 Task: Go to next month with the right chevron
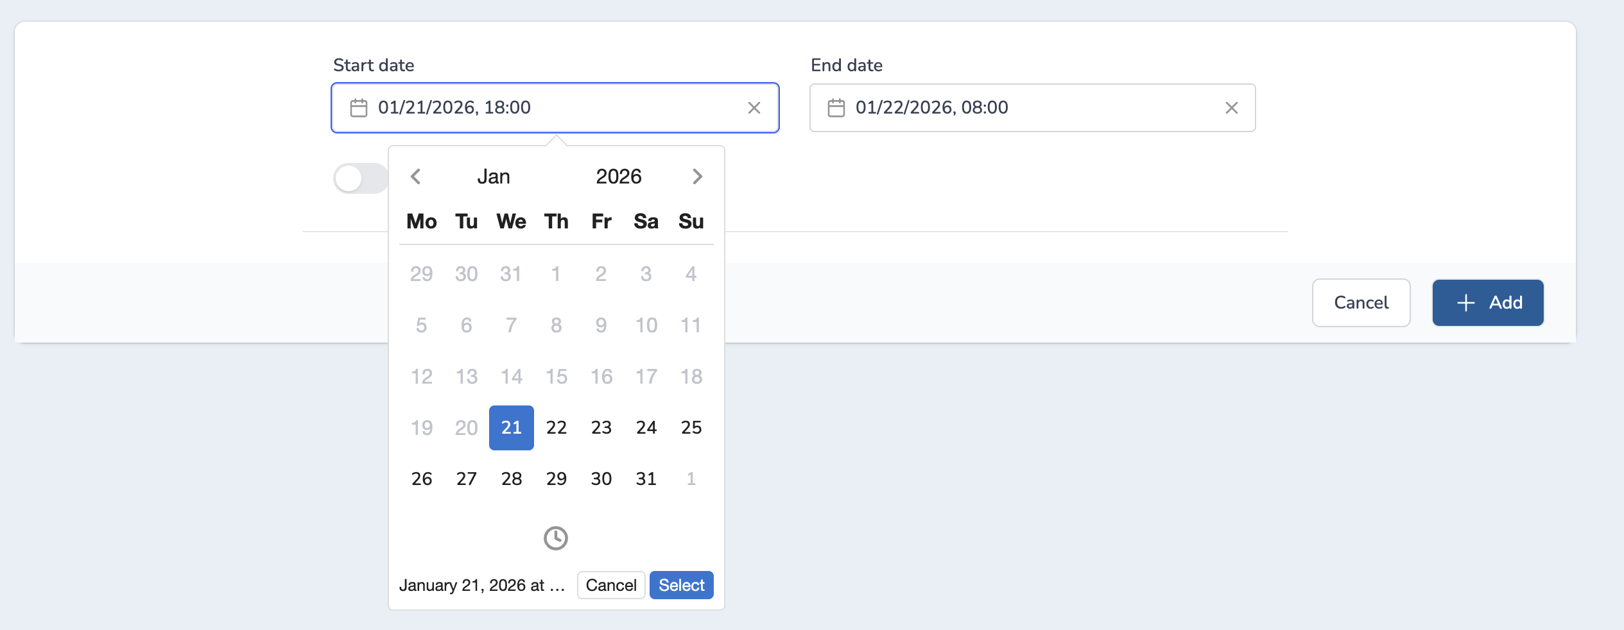tap(697, 176)
